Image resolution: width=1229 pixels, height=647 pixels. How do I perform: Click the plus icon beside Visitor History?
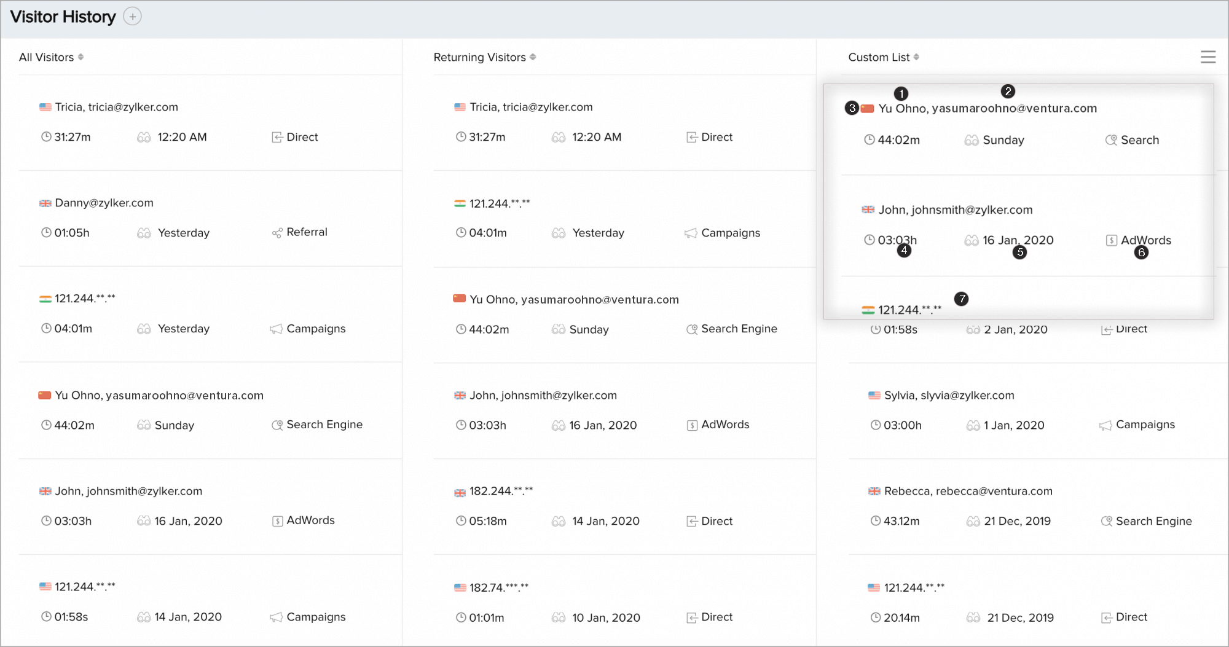click(x=132, y=17)
